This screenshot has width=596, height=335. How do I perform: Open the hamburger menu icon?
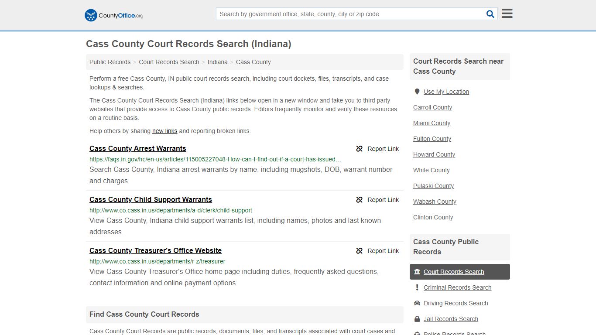pos(507,14)
